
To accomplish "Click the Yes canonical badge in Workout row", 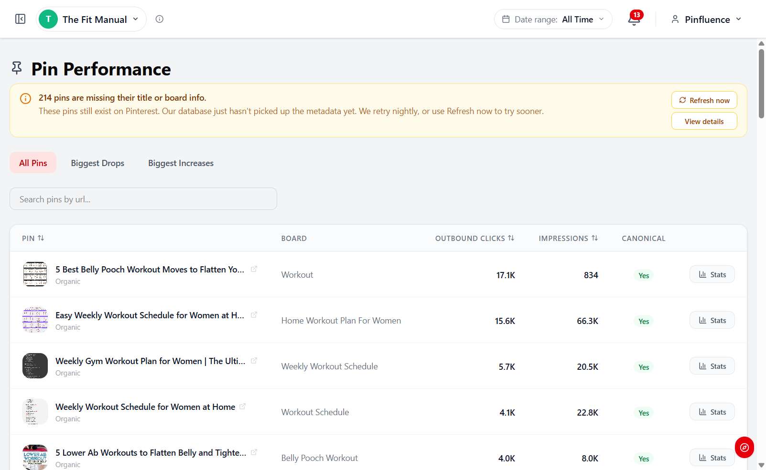I will click(x=644, y=275).
